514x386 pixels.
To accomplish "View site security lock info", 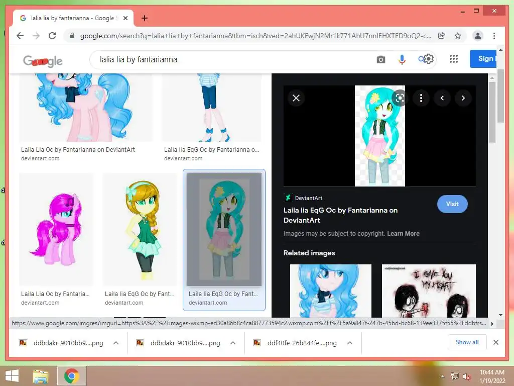I will click(72, 36).
